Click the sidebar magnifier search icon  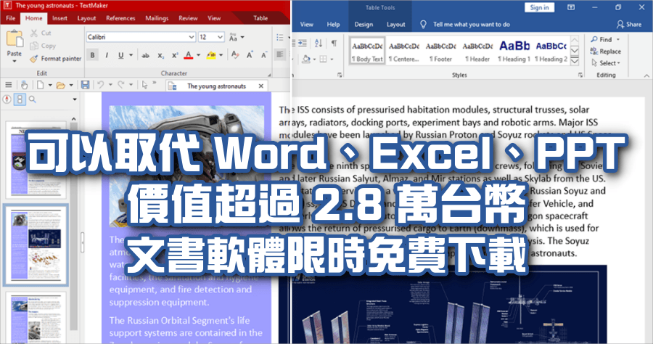pyautogui.click(x=32, y=99)
